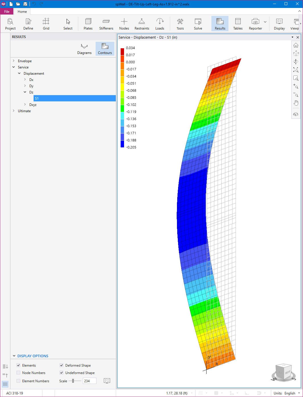Switch to the Home ribbon tab
Viewport: 303px width, 397px height.
[x=22, y=12]
